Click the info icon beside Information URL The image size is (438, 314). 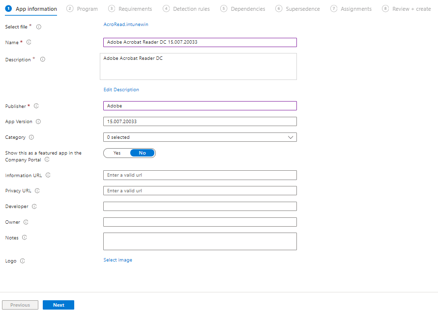click(48, 175)
